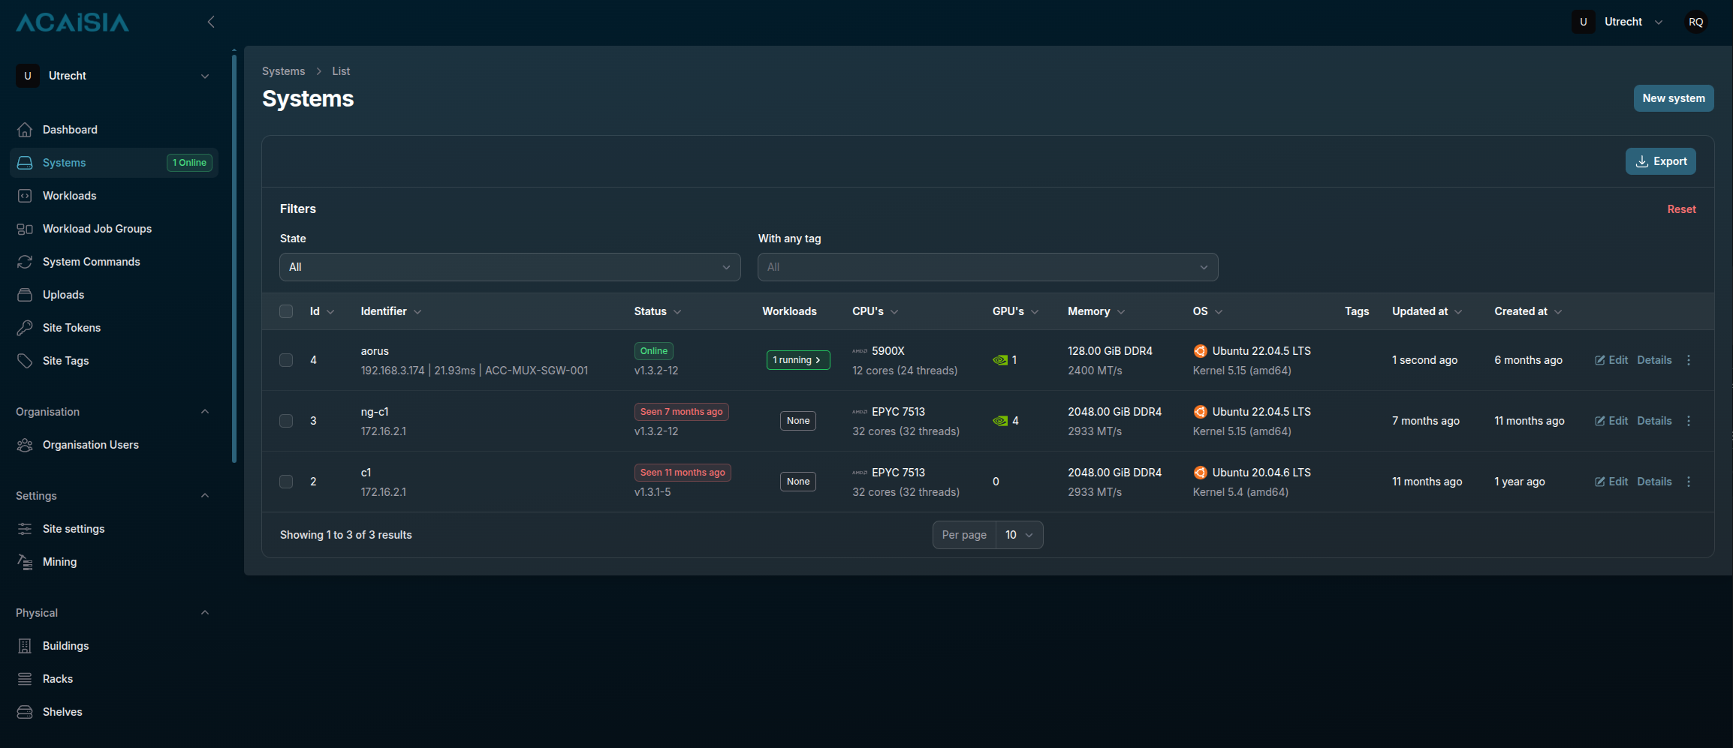Click the 1 Online badge
Screen dimensions: 1733x748
tap(189, 163)
